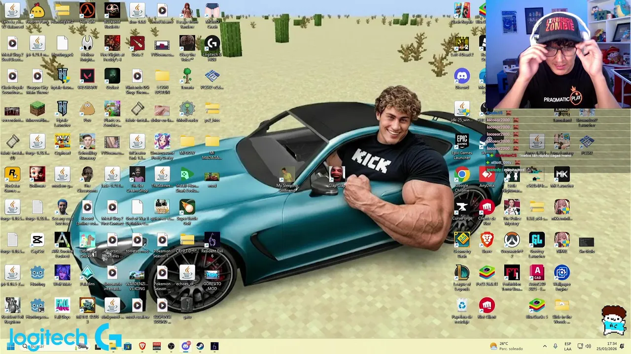Open the taskbar weather widget
631x354 pixels.
[x=506, y=346]
